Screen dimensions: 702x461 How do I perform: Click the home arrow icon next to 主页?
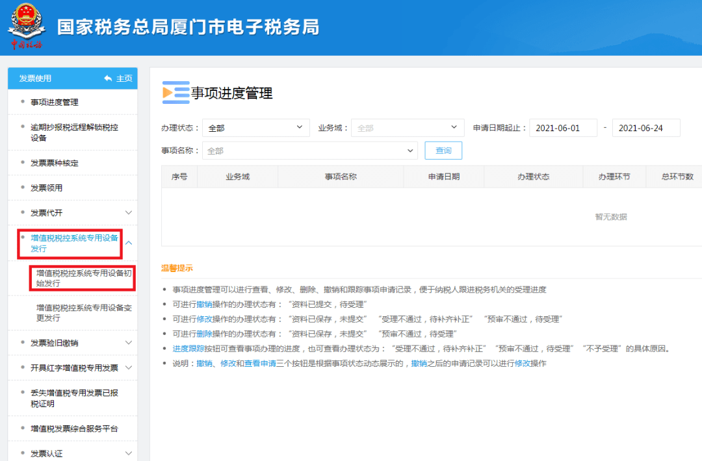pos(108,77)
